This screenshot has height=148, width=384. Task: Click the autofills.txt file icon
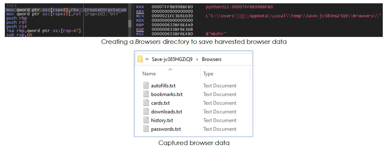click(x=146, y=86)
